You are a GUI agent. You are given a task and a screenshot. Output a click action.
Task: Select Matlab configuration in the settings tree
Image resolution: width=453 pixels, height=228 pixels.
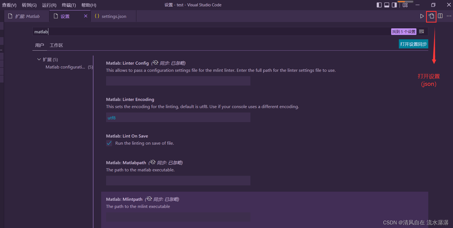[x=65, y=67]
